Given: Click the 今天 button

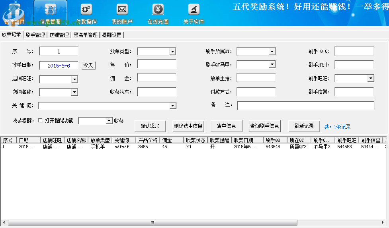Looking at the screenshot, I should tap(88, 66).
